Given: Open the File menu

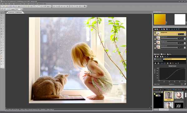Looking at the screenshot, I should click(x=1, y=4).
